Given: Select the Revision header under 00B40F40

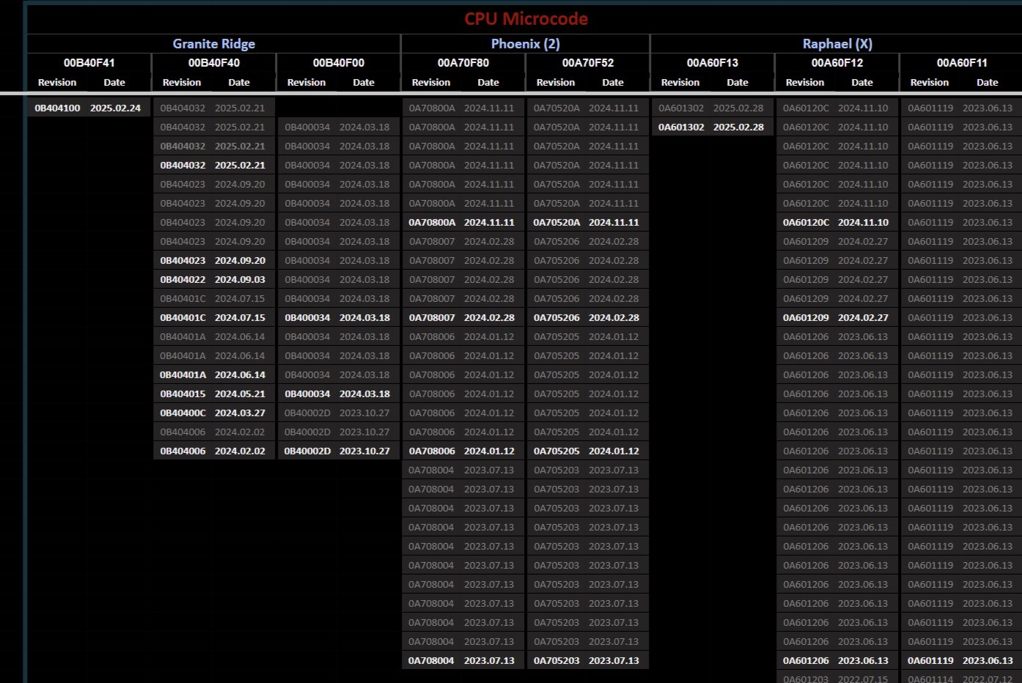Looking at the screenshot, I should pyautogui.click(x=182, y=83).
